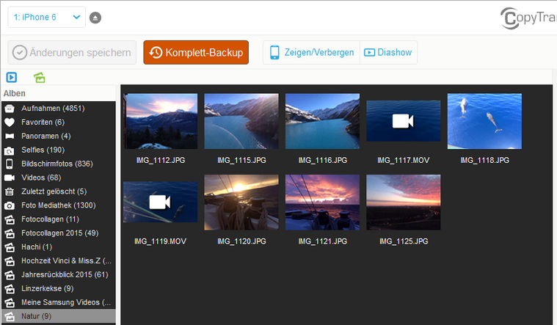
Task: Click the Änderungen speichern button
Action: click(x=72, y=53)
